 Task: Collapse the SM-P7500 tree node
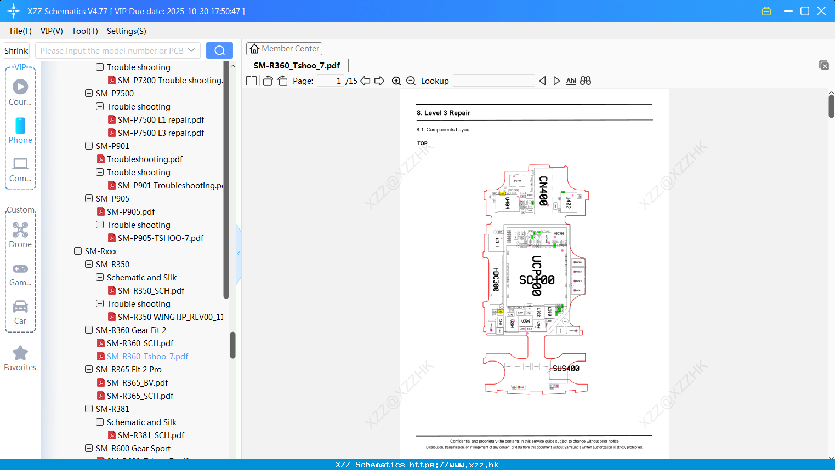[x=89, y=93]
